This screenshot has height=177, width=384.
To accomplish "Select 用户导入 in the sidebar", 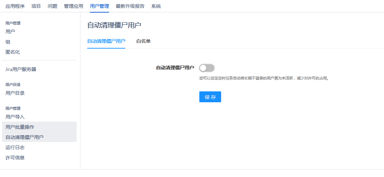I will click(x=15, y=117).
